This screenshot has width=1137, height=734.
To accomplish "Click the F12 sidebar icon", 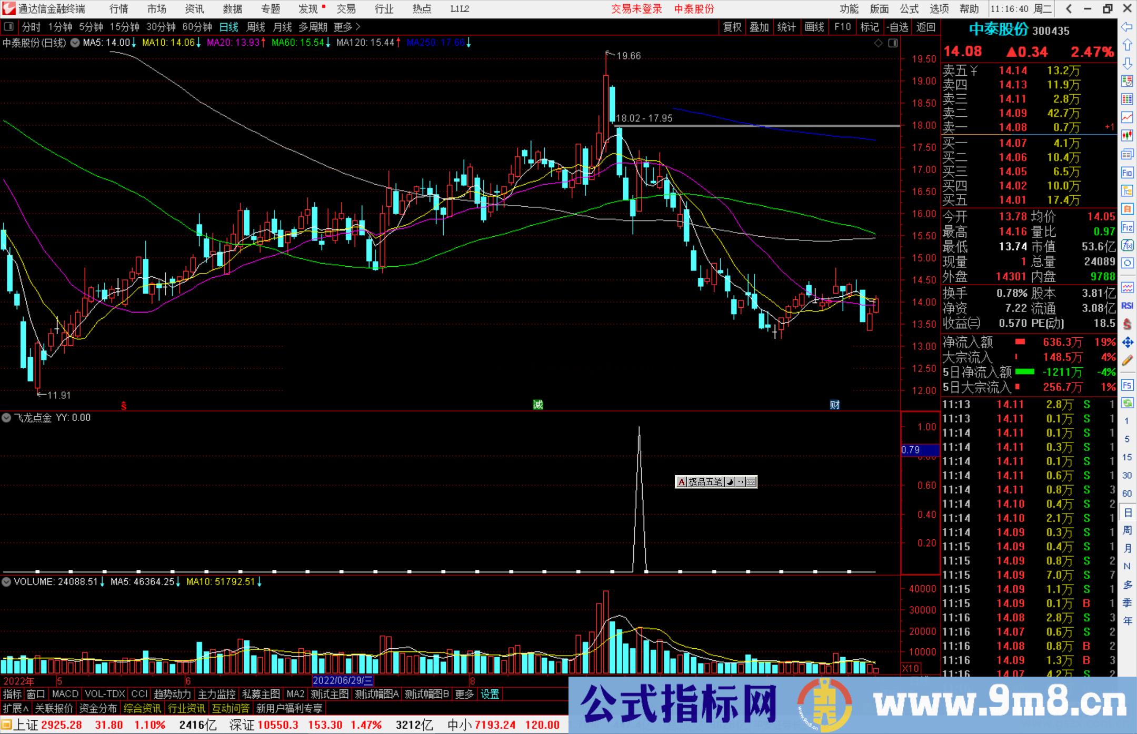I will [x=1127, y=227].
